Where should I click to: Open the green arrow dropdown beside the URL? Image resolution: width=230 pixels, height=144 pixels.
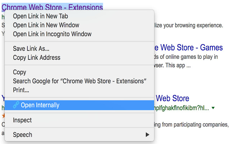(x=213, y=108)
